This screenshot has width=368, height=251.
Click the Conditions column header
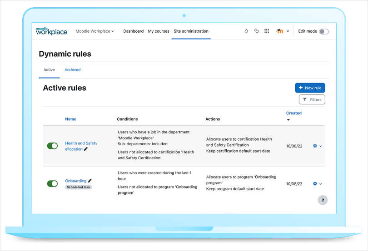tap(128, 119)
